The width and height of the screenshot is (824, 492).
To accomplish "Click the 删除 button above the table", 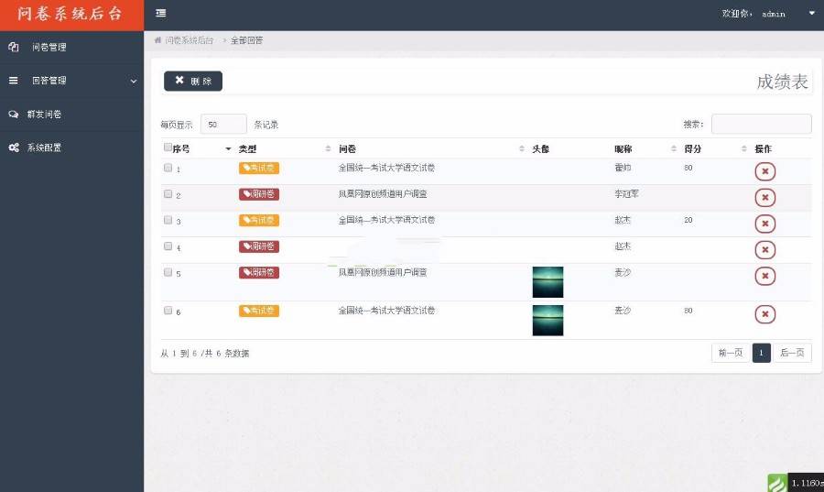I will 193,81.
